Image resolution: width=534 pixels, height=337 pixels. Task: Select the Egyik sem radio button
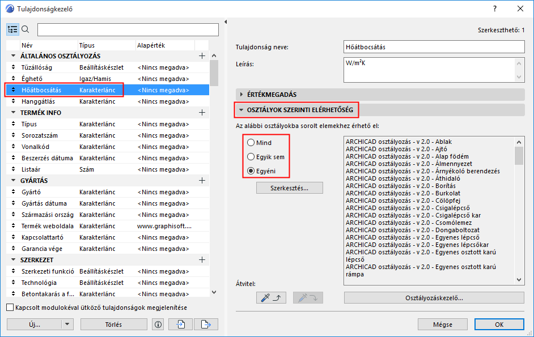(251, 157)
